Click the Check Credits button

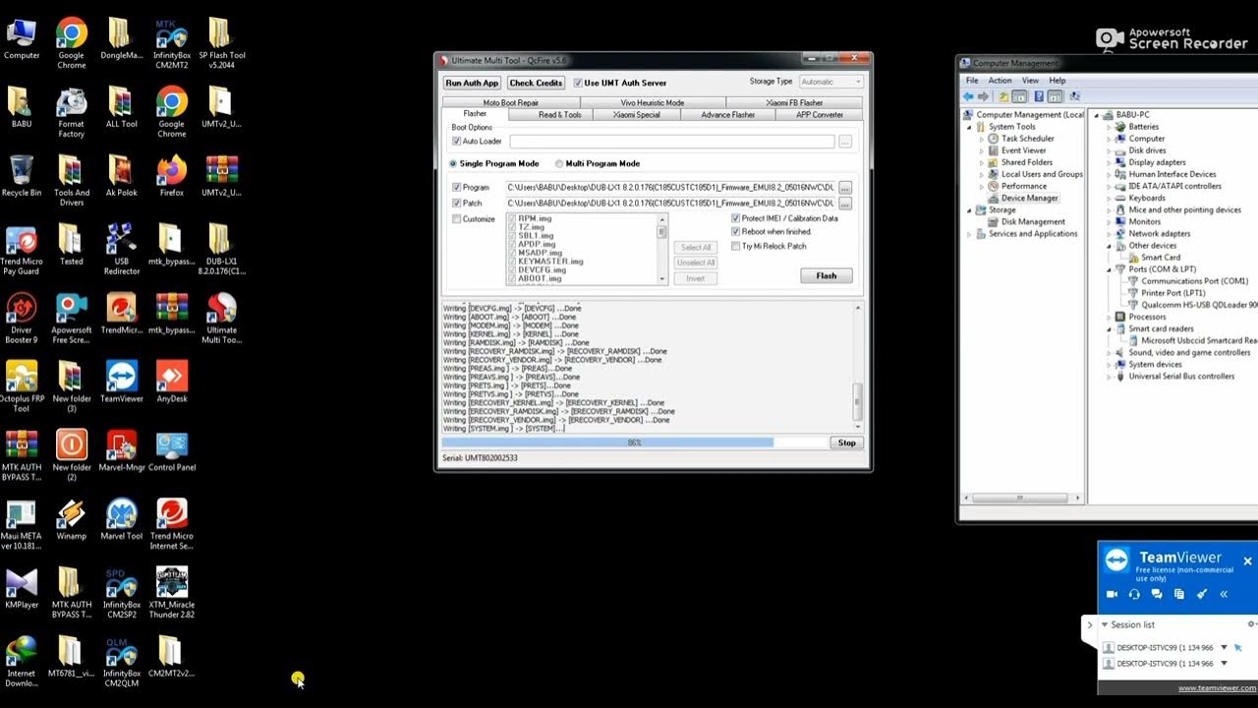tap(536, 83)
